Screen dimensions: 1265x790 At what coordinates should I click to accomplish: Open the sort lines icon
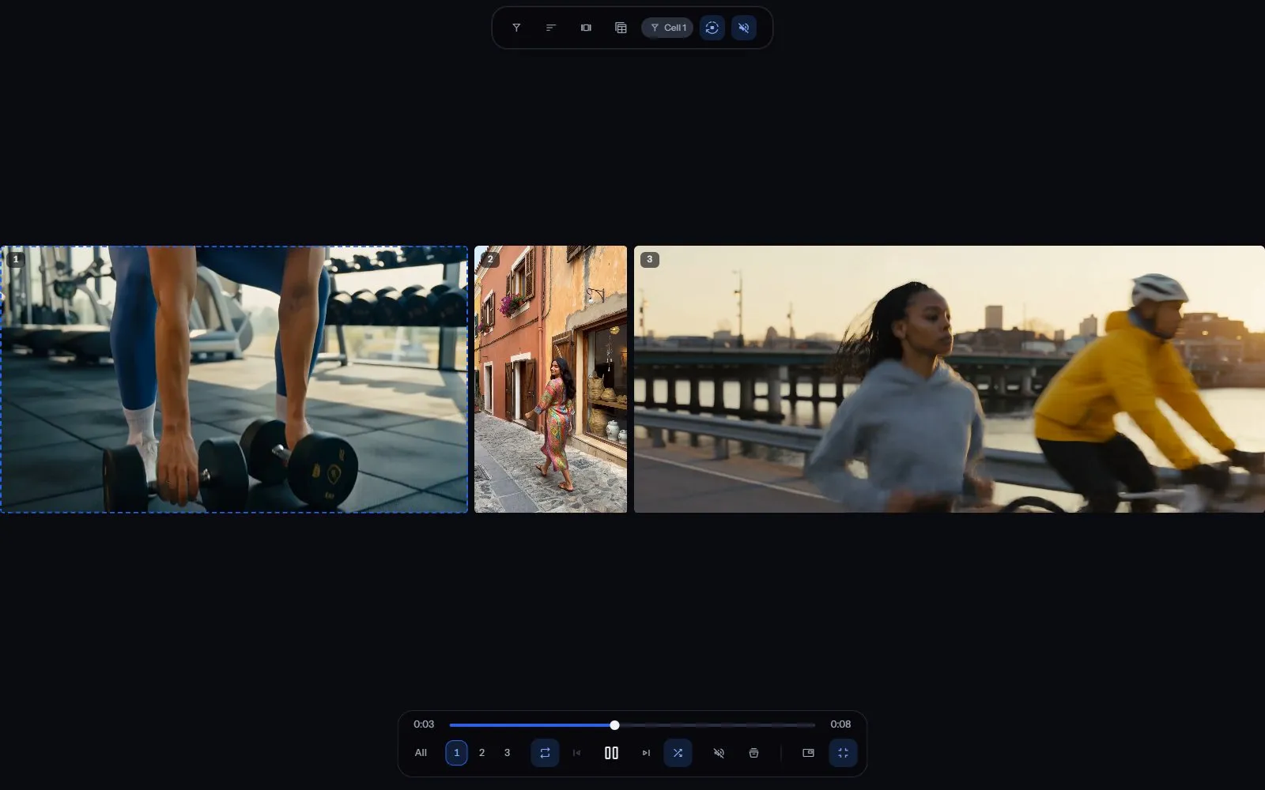pos(551,28)
